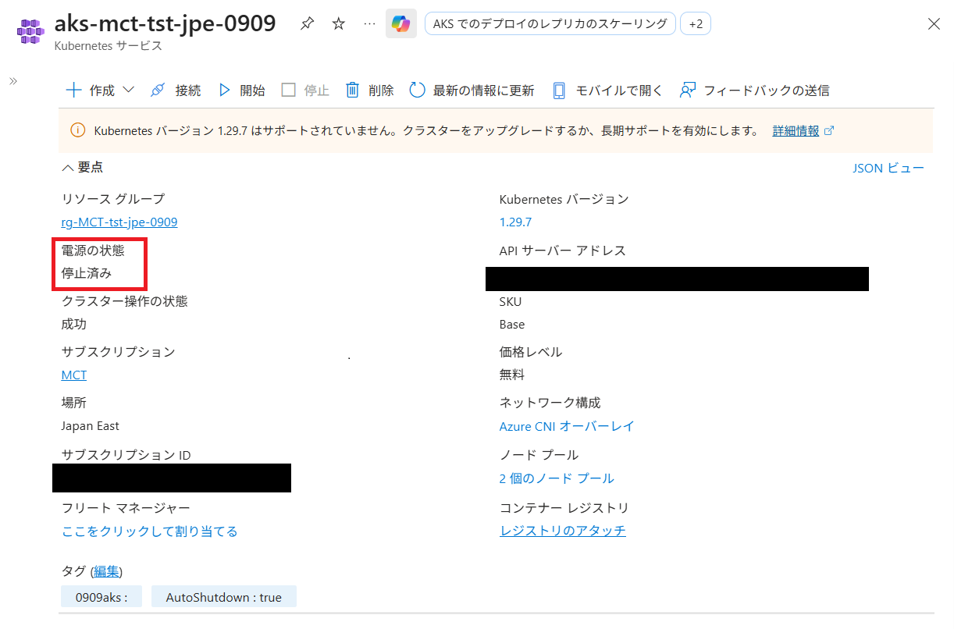Click the aks-mct-tst-jpe-0909 title text

tap(165, 23)
